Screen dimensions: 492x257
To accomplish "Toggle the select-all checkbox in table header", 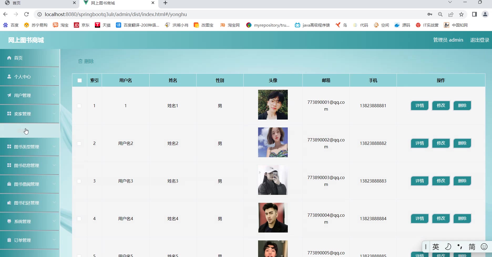I will [x=80, y=80].
